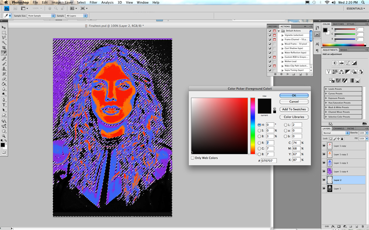
Task: Cancel the Color Picker dialog
Action: pos(294,102)
